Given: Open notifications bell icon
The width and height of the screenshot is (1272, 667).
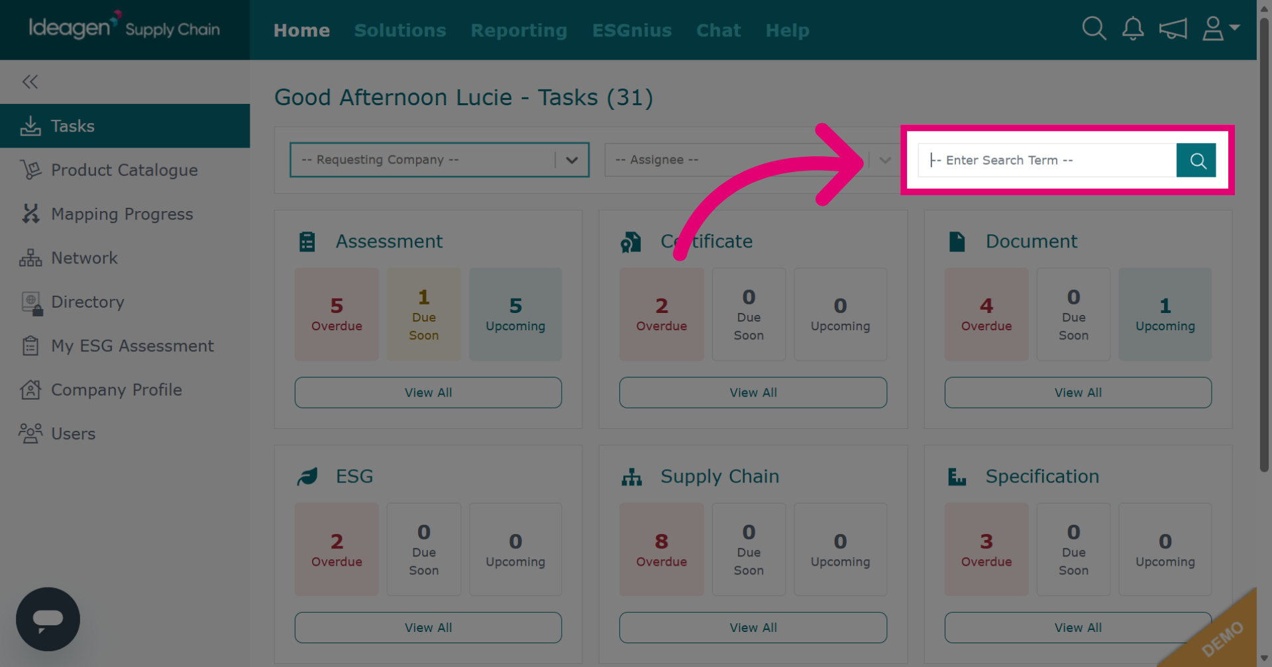Looking at the screenshot, I should coord(1133,28).
